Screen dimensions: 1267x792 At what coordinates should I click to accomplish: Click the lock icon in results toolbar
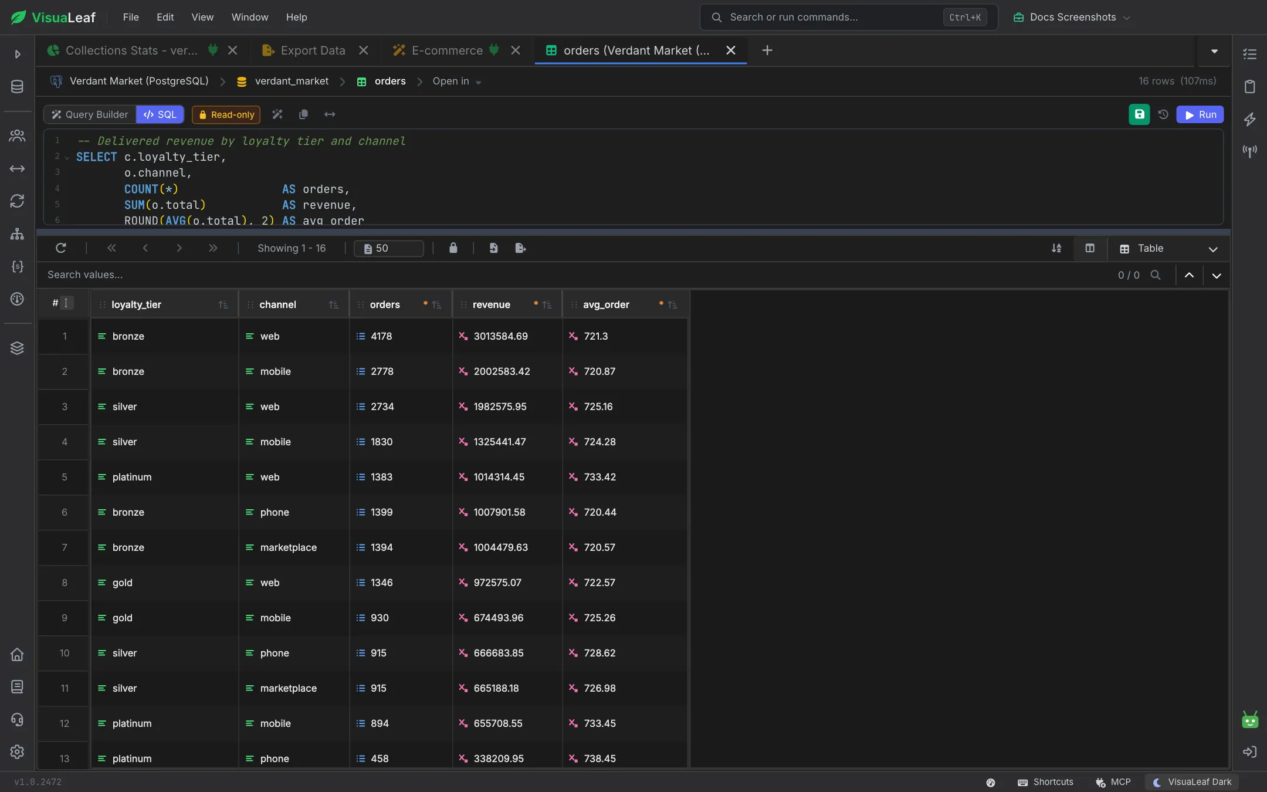click(x=453, y=248)
